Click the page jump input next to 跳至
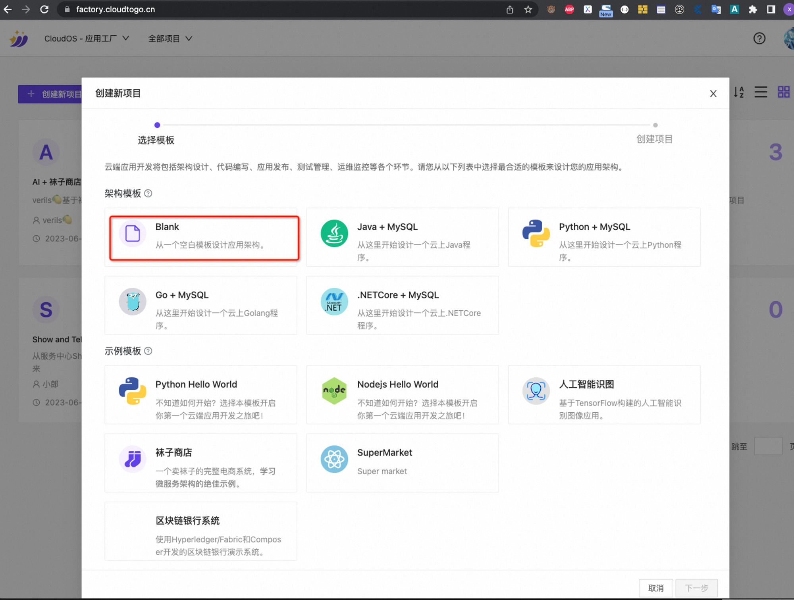The width and height of the screenshot is (794, 600). (x=769, y=446)
